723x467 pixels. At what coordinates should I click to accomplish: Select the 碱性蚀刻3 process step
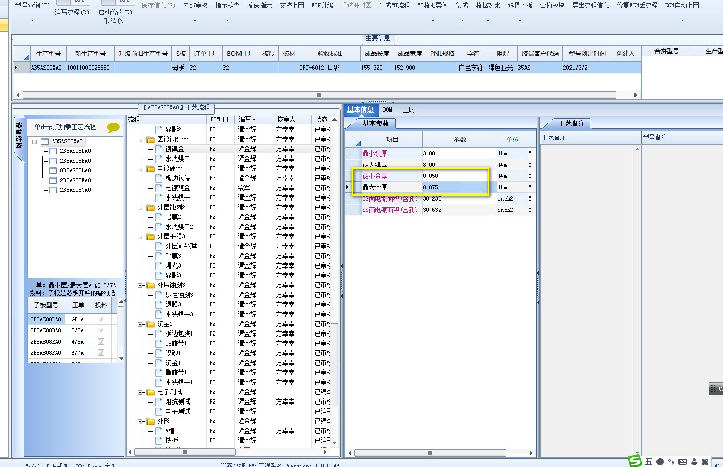(179, 295)
